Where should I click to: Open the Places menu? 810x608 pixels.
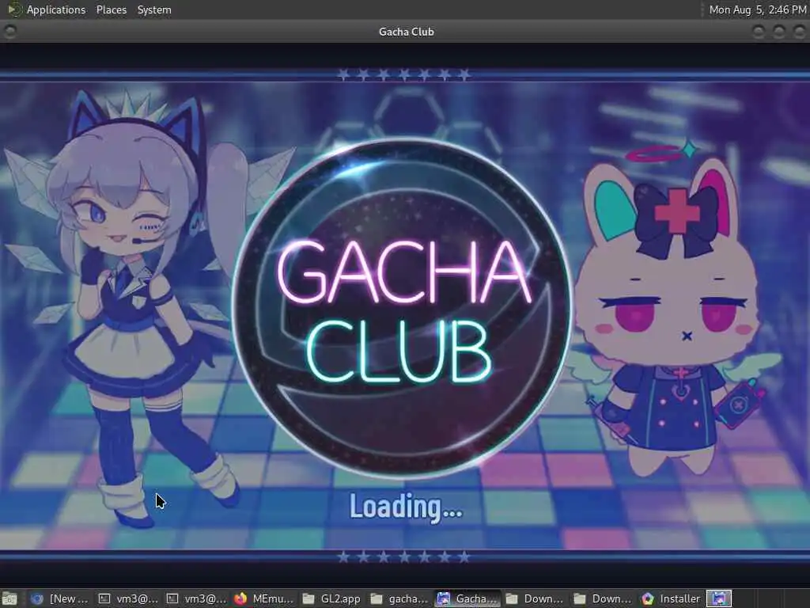(x=111, y=9)
